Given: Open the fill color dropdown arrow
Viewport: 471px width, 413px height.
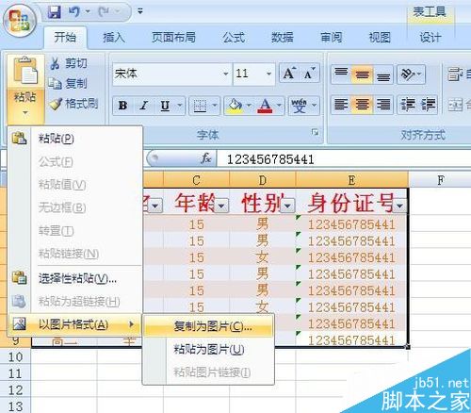Looking at the screenshot, I should (249, 105).
